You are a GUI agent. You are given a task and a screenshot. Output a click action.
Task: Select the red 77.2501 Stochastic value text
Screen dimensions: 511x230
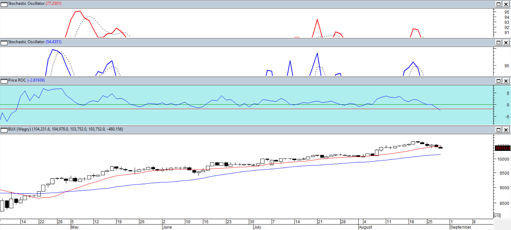coord(54,4)
